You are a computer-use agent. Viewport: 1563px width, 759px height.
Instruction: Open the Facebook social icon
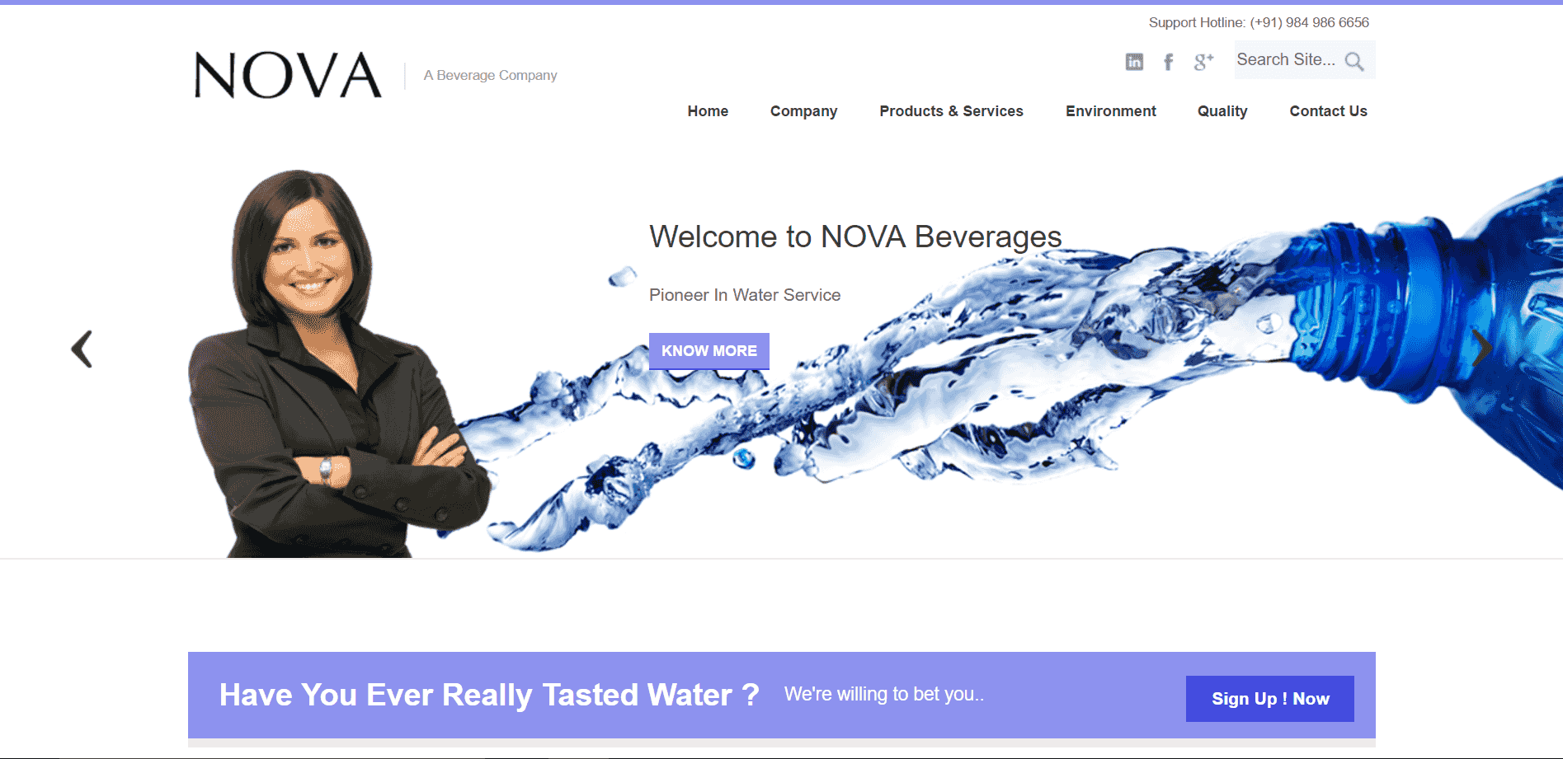point(1168,62)
